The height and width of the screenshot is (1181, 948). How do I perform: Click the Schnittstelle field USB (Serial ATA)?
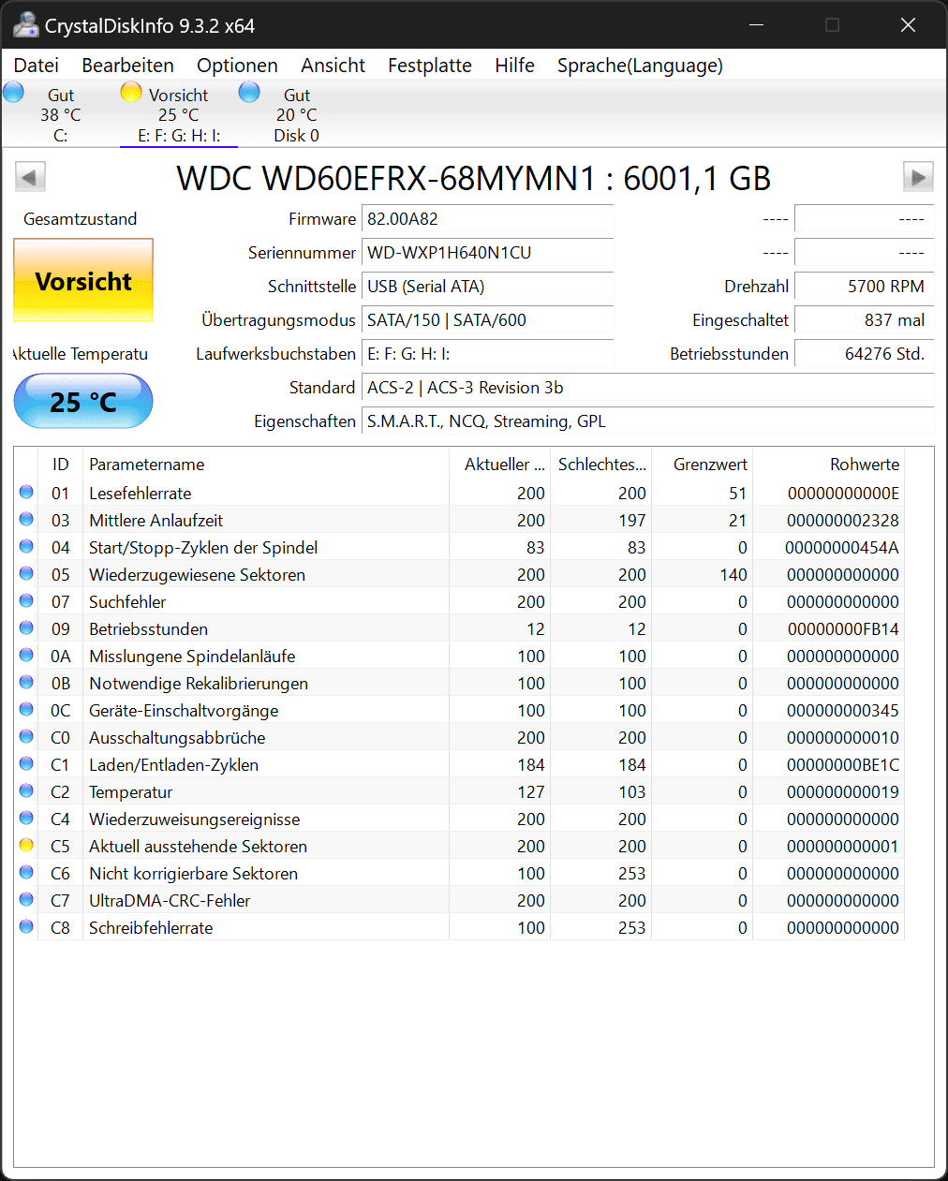tap(487, 287)
